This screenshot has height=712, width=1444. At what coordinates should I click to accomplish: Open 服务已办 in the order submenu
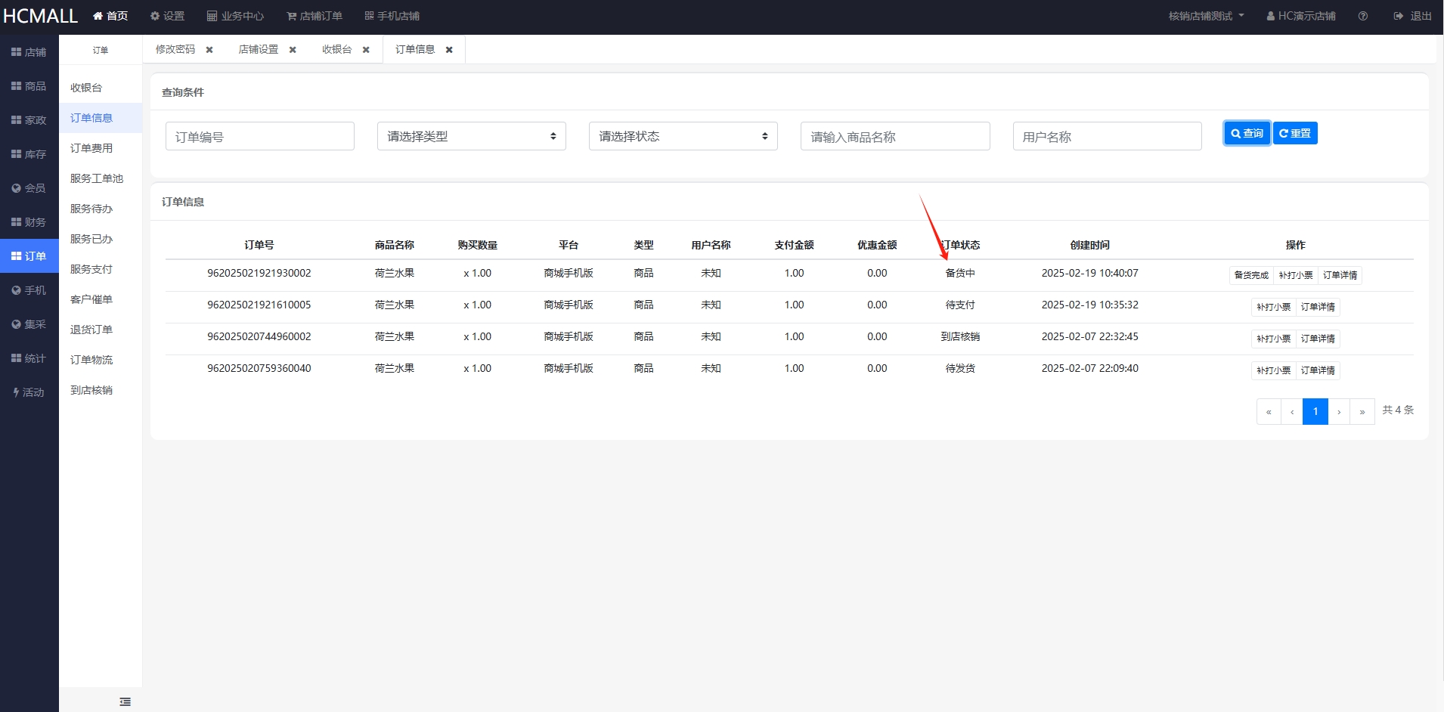101,239
